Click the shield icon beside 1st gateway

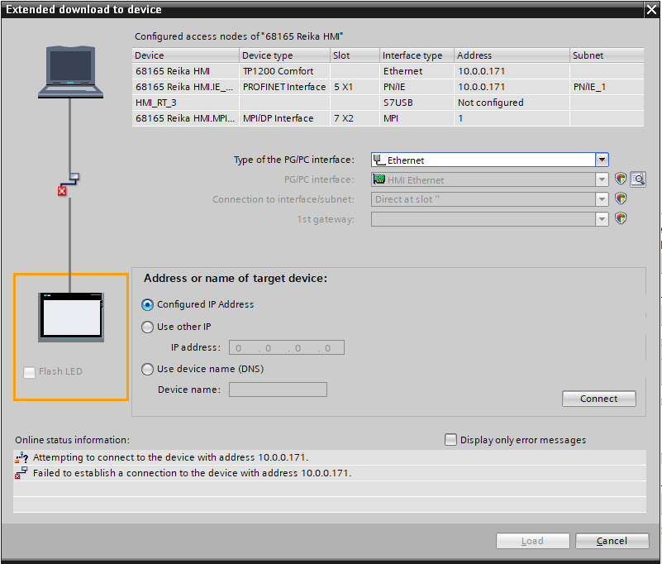(x=621, y=219)
